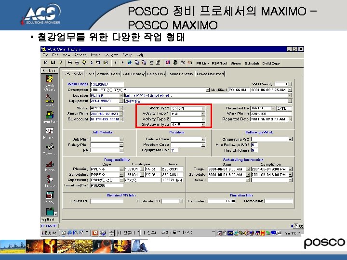Click into the Work Order number field
347x260 pixels.
(x=107, y=84)
